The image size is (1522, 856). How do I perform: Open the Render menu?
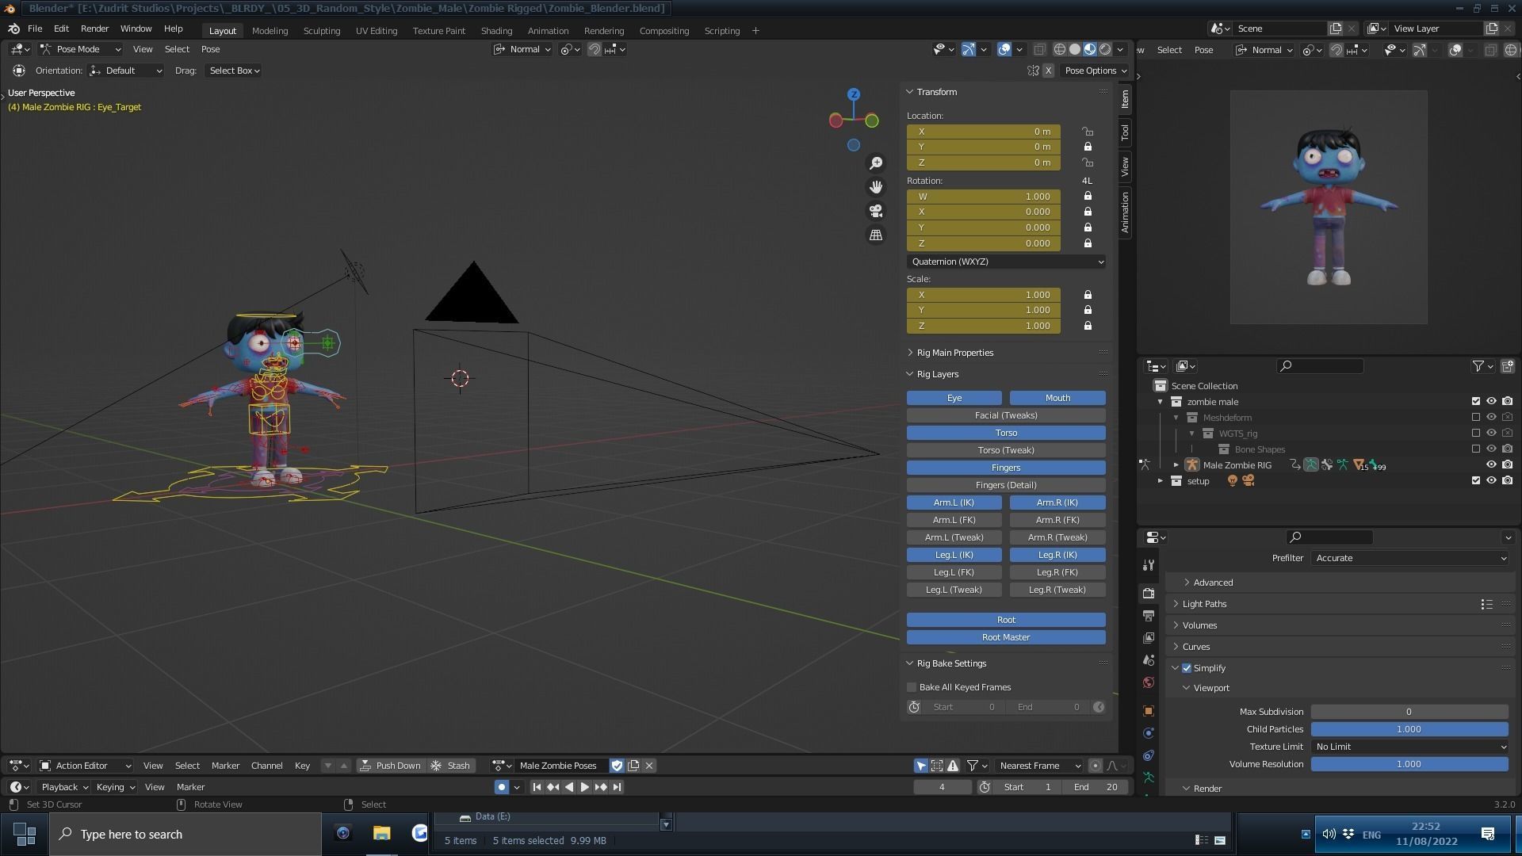[94, 29]
